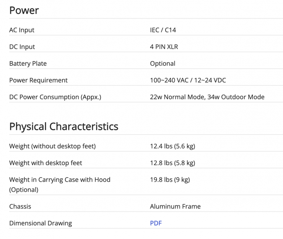Select the Weight with desktop feet label
The width and height of the screenshot is (283, 239).
(46, 163)
